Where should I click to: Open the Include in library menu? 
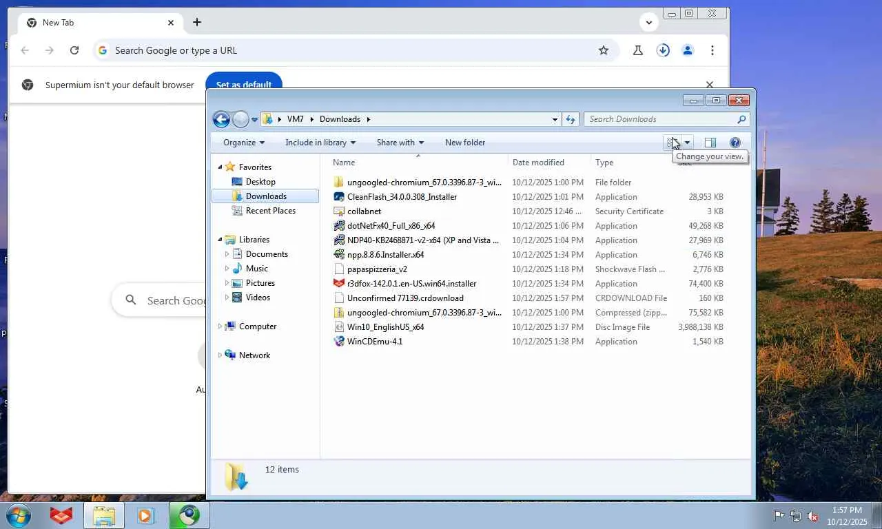(x=320, y=143)
